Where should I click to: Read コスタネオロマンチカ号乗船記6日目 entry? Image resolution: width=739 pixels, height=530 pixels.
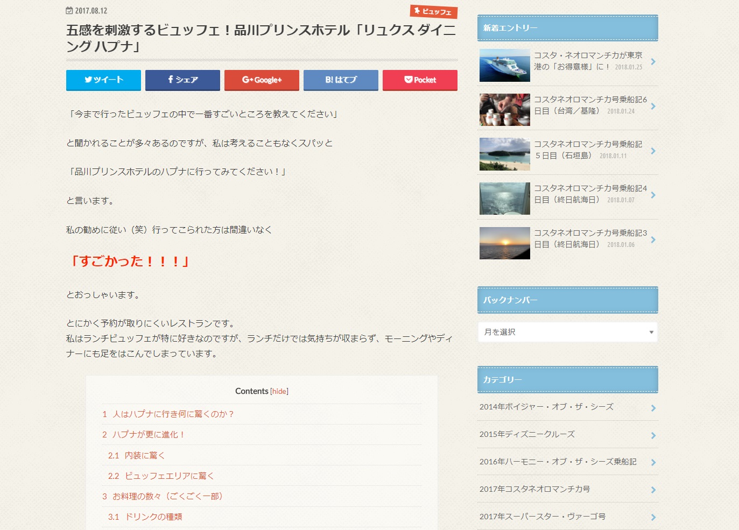pyautogui.click(x=590, y=105)
